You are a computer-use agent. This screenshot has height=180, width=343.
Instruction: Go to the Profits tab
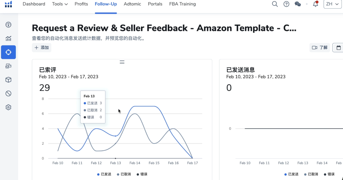coord(81,4)
